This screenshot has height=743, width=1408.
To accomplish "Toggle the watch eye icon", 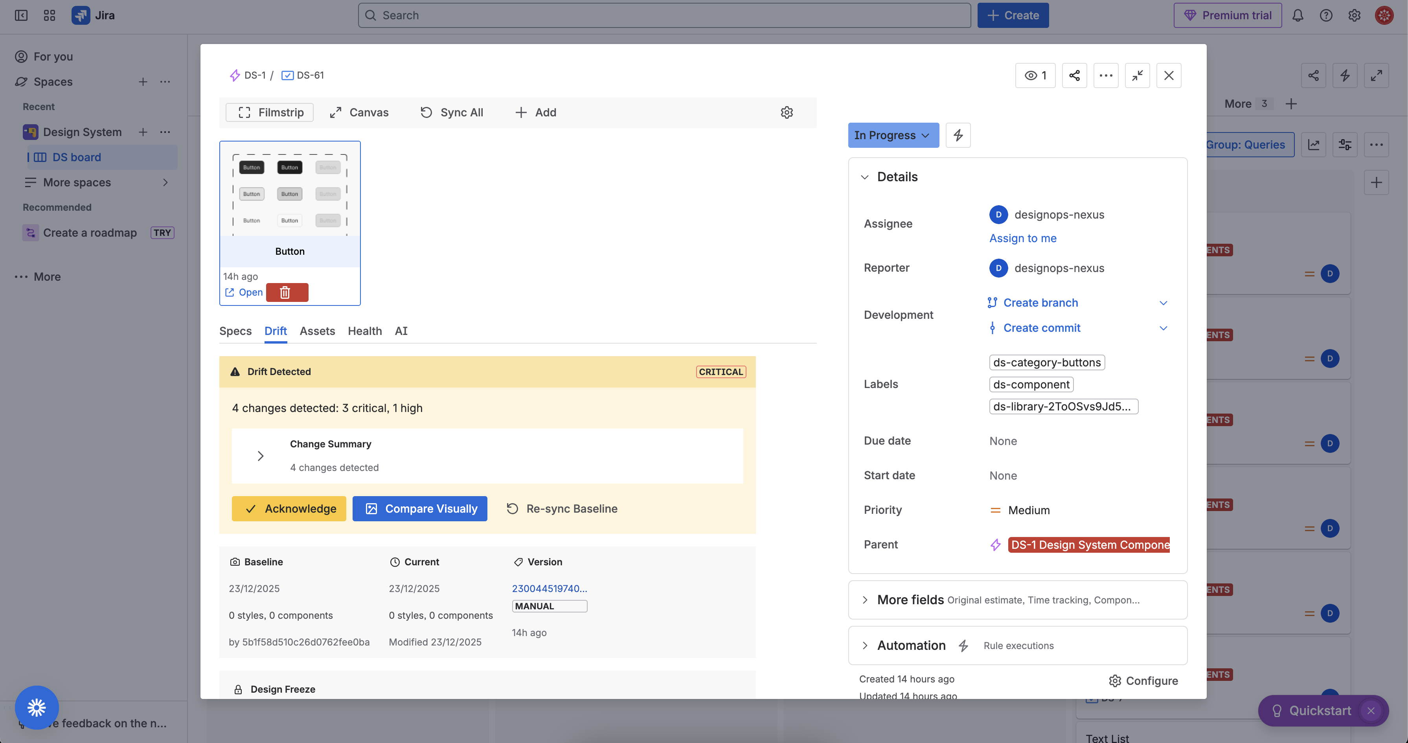I will point(1035,75).
